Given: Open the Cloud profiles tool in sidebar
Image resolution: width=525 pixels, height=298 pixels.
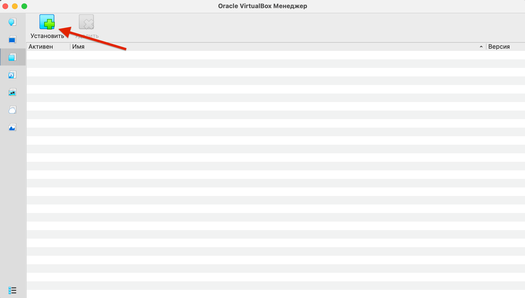Looking at the screenshot, I should (12, 110).
